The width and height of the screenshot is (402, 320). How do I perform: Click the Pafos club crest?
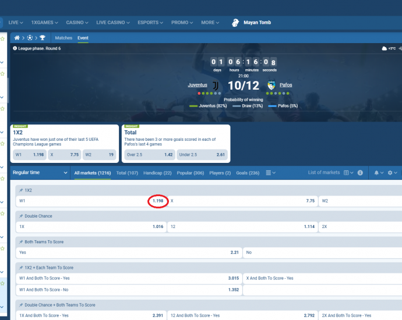271,86
